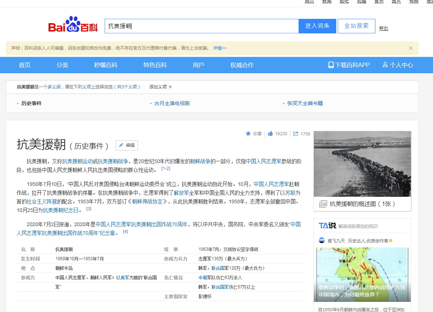Open the marching troops overview photo

[x=362, y=164]
